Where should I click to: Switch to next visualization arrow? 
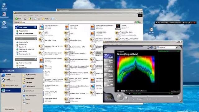click(124, 91)
